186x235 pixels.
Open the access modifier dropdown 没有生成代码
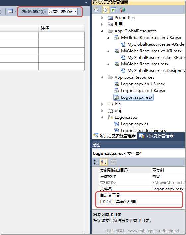tap(63, 12)
